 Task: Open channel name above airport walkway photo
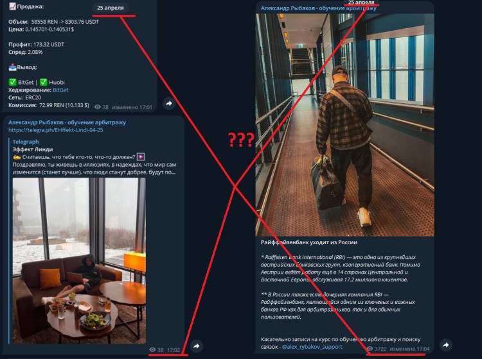319,8
